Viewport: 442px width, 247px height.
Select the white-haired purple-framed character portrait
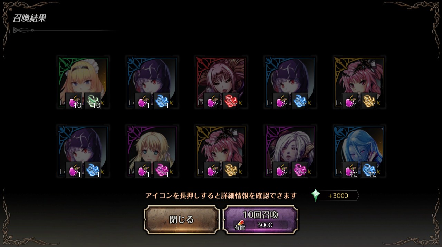(x=290, y=151)
